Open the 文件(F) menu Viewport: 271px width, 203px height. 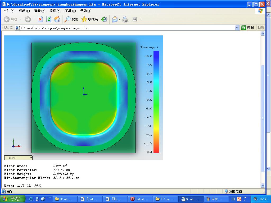point(9,11)
